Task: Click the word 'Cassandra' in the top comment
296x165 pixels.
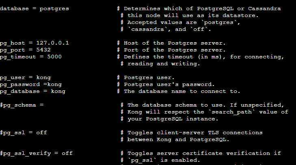Action: coord(264,9)
